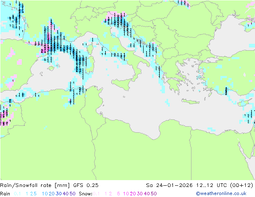Click the 'Snow:' legend label
Viewport: 255px width, 197px height.
click(86, 194)
